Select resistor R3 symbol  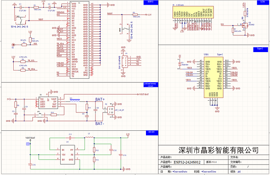tap(24, 45)
